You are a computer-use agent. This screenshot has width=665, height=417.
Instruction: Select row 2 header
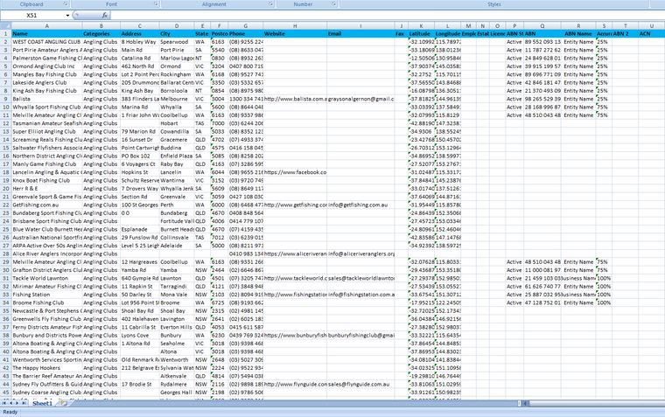5,42
